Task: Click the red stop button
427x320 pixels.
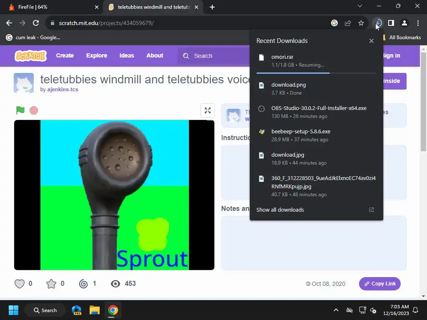Action: [34, 110]
